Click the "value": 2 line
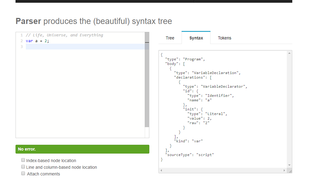This screenshot has width=323, height=183. pos(200,118)
